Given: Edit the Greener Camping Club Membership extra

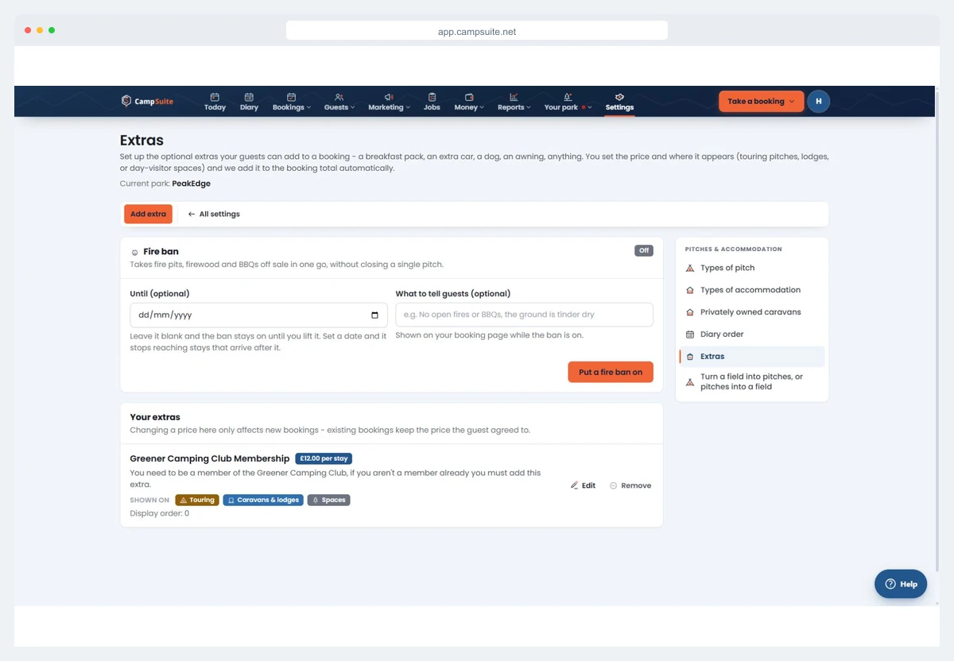Looking at the screenshot, I should [x=583, y=485].
